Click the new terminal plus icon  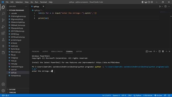[x=154, y=51]
